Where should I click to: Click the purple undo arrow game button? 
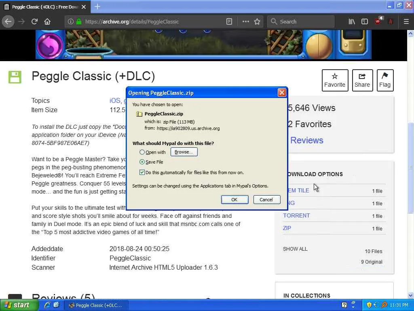click(x=49, y=45)
